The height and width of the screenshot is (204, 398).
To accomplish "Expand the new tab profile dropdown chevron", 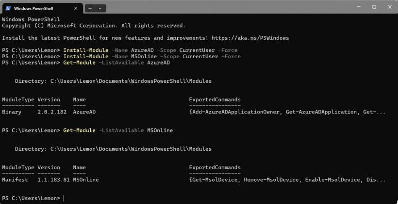I will [x=100, y=8].
